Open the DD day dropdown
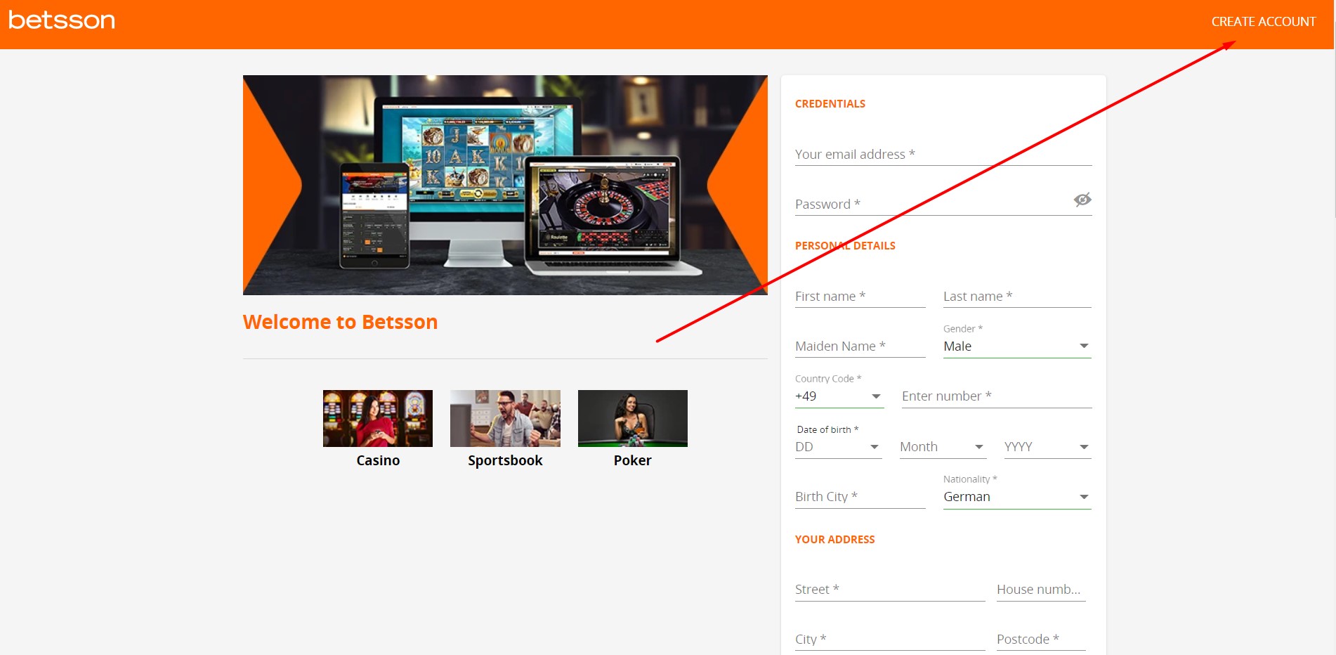Image resolution: width=1336 pixels, height=655 pixels. click(x=838, y=447)
